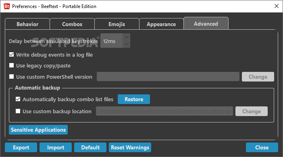
Task: Open Sensitive Applications settings
Action: pyautogui.click(x=38, y=130)
